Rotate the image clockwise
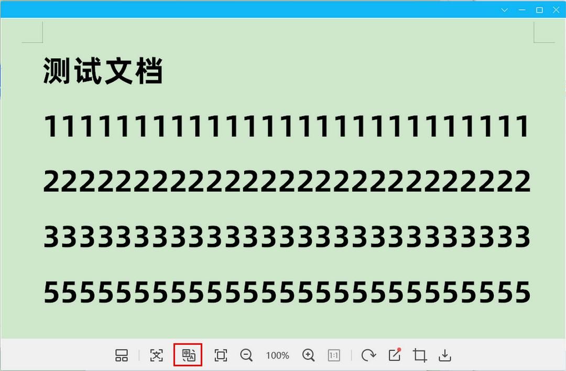Image resolution: width=566 pixels, height=371 pixels. (368, 355)
